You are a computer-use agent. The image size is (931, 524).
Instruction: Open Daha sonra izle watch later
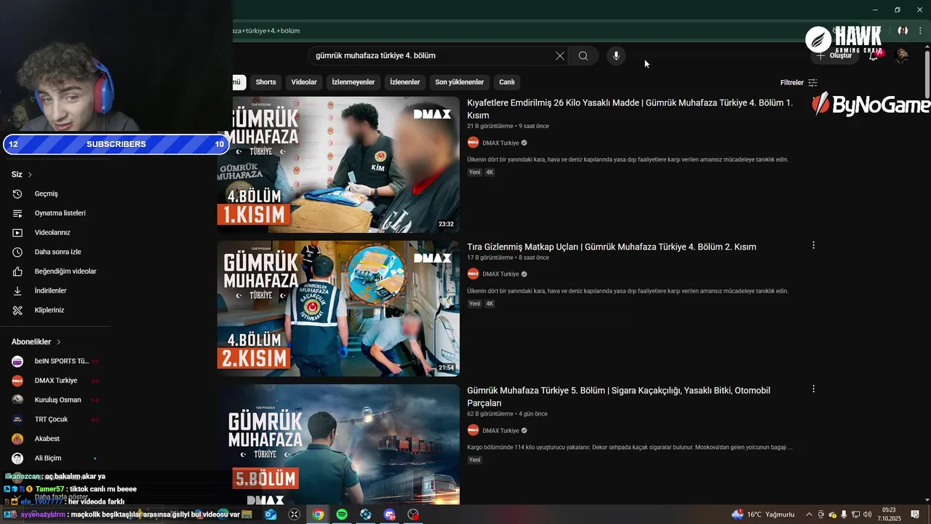57,252
